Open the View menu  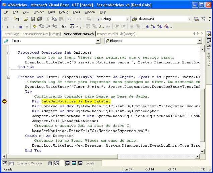(26, 12)
